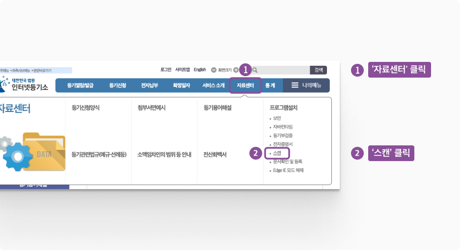Switch language via English link
The width and height of the screenshot is (460, 250).
coord(200,70)
